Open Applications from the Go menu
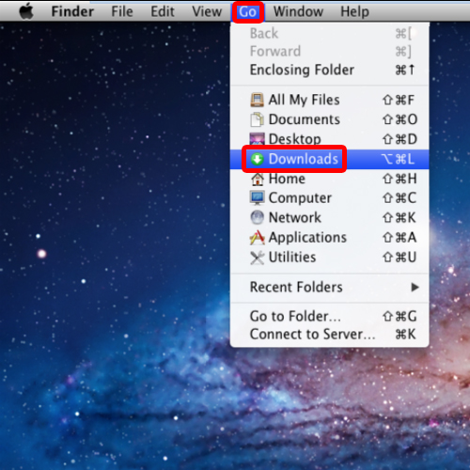 tap(330, 237)
